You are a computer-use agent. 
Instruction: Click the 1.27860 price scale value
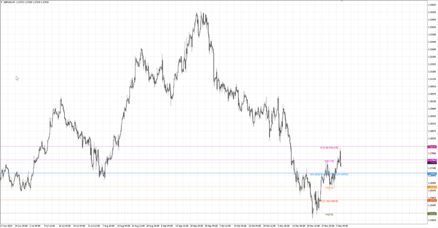(432, 153)
